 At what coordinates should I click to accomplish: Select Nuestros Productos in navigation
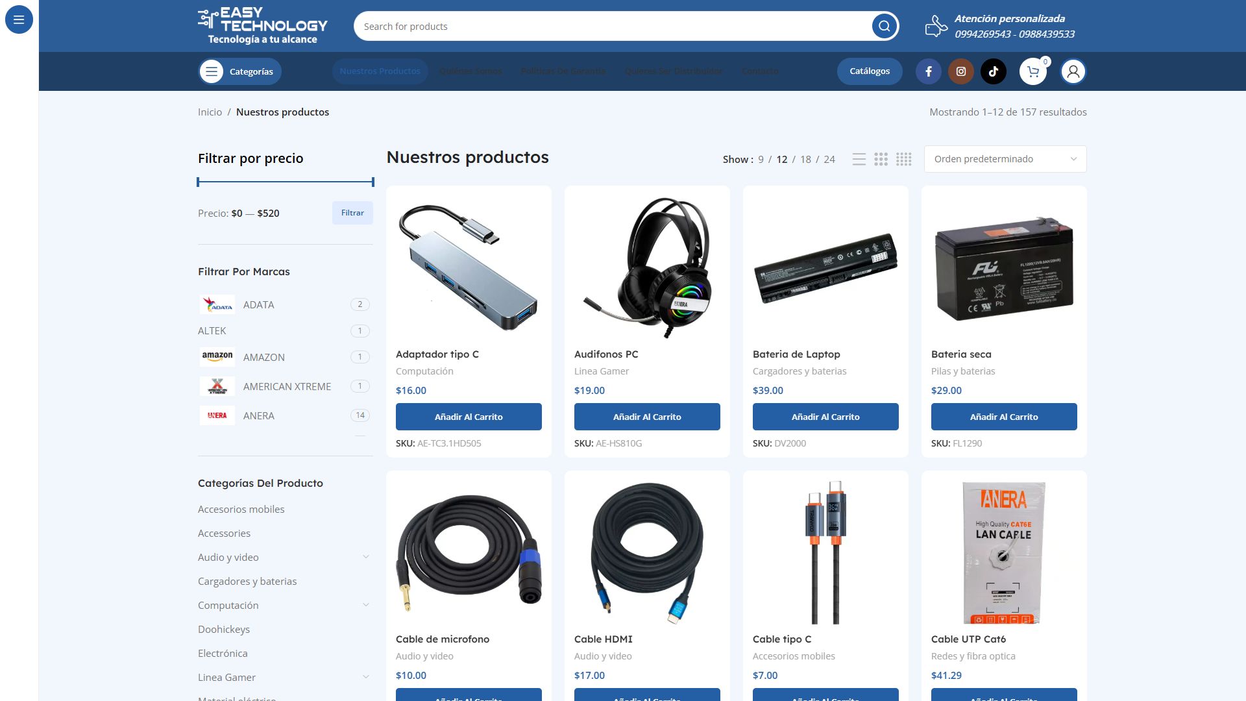(x=380, y=71)
